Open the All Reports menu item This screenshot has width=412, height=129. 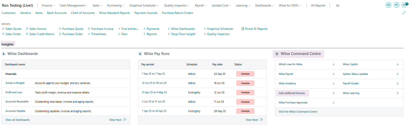click(x=318, y=5)
